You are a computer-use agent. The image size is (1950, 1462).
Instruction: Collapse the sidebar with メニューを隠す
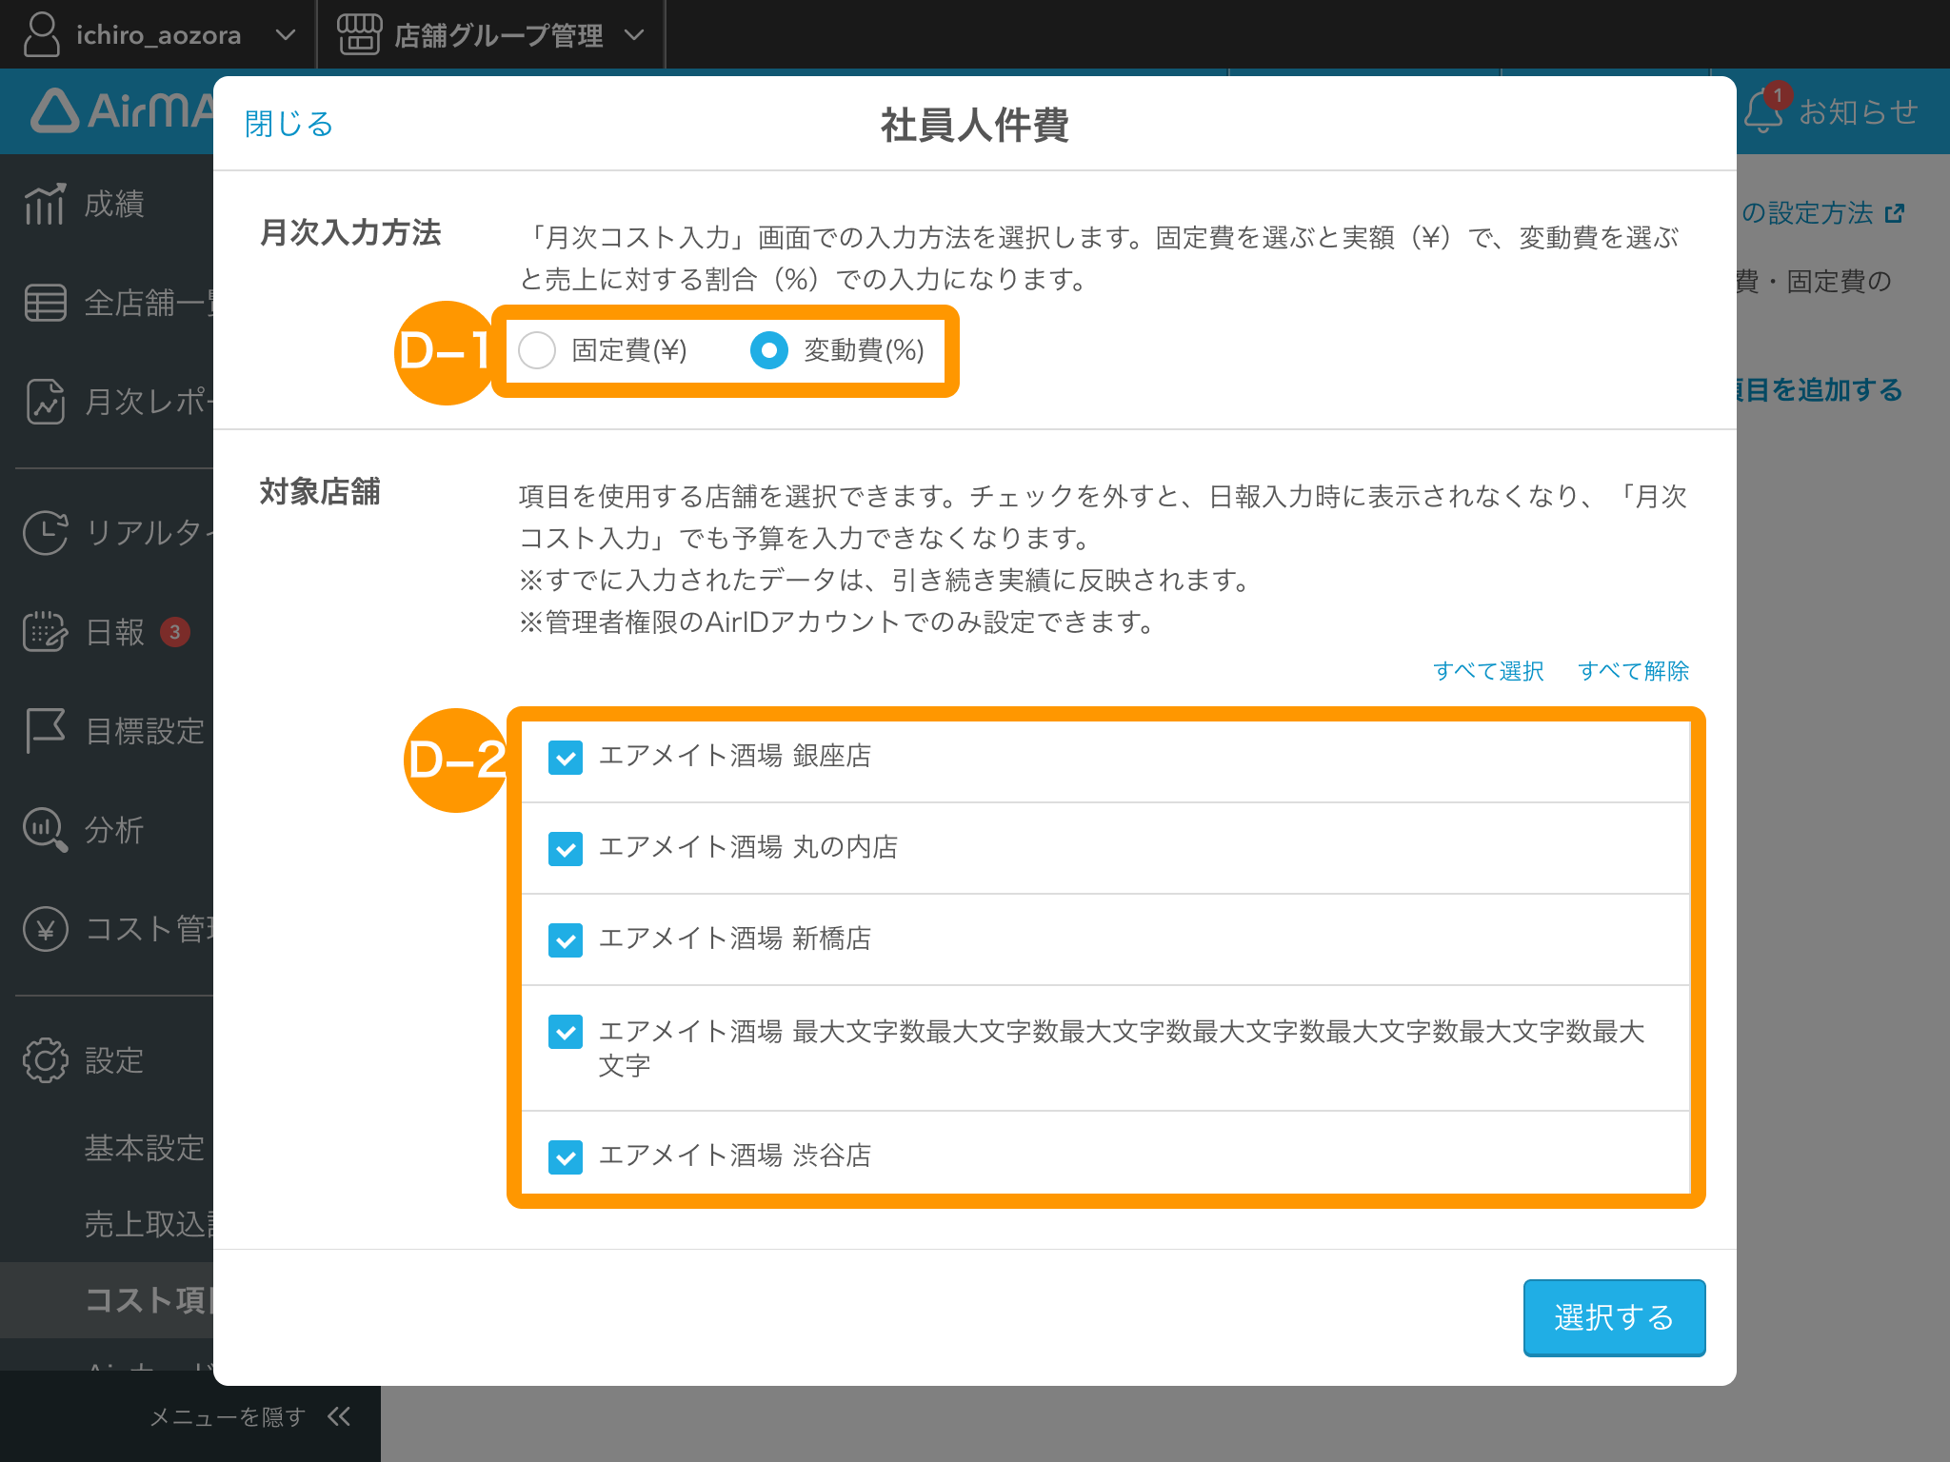coord(227,1417)
